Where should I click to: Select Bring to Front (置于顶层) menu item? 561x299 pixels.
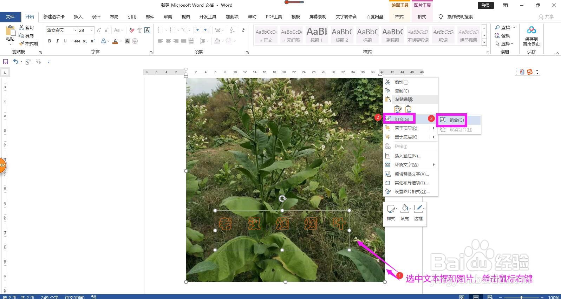tap(410, 128)
